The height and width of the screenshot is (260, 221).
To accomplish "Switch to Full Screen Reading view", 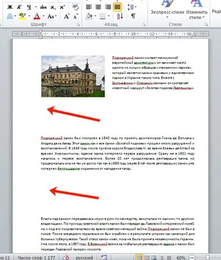I will coord(147,258).
